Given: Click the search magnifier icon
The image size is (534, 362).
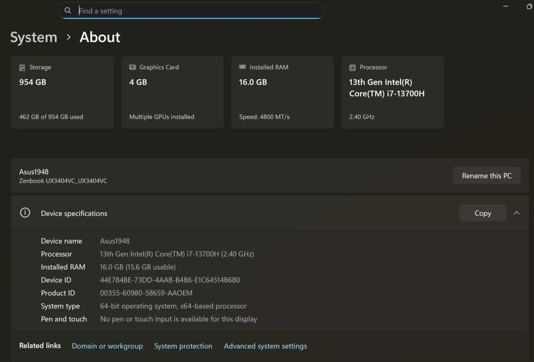Looking at the screenshot, I should [x=68, y=11].
